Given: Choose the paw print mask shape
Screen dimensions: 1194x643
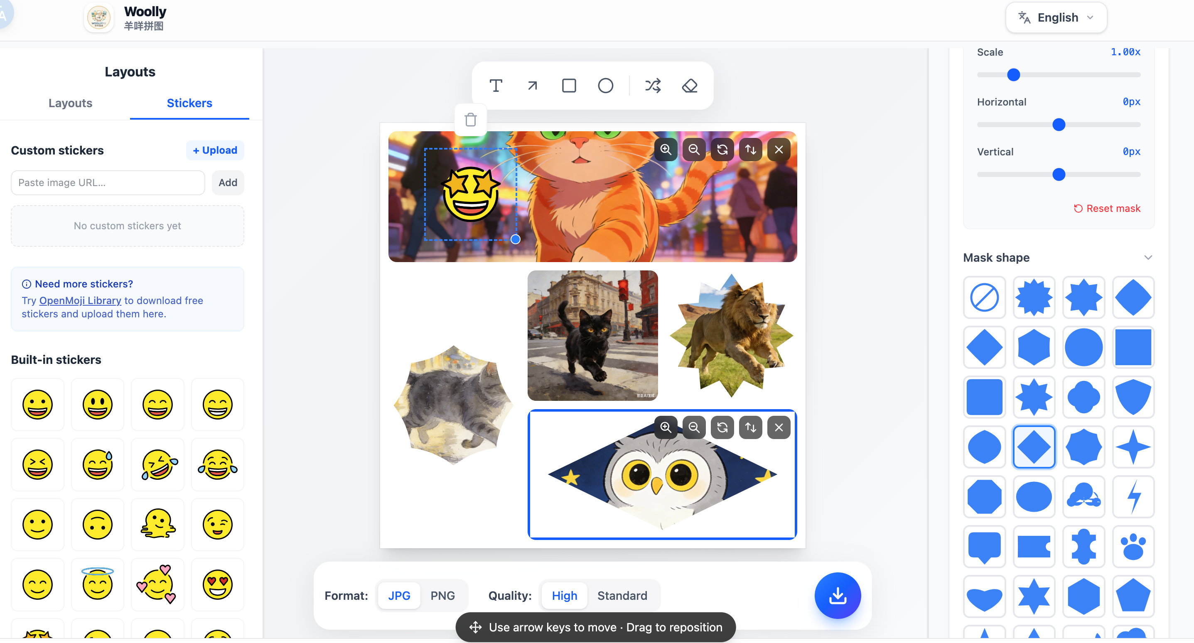Looking at the screenshot, I should pos(1133,547).
